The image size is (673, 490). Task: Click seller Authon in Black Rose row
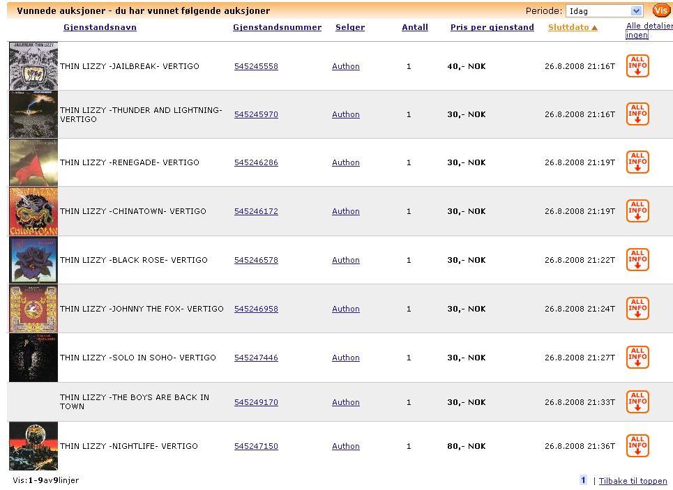coord(346,260)
